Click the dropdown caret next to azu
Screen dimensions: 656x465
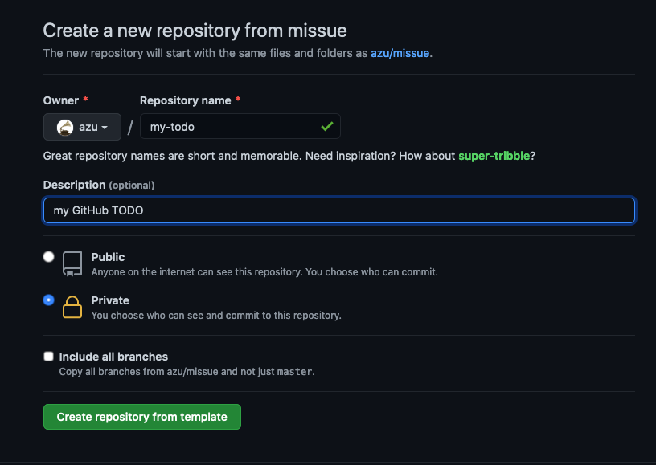coord(105,128)
